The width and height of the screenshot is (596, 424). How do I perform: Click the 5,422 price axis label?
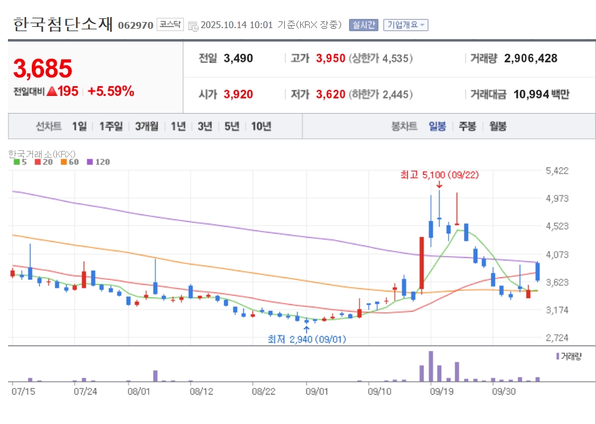(x=557, y=170)
